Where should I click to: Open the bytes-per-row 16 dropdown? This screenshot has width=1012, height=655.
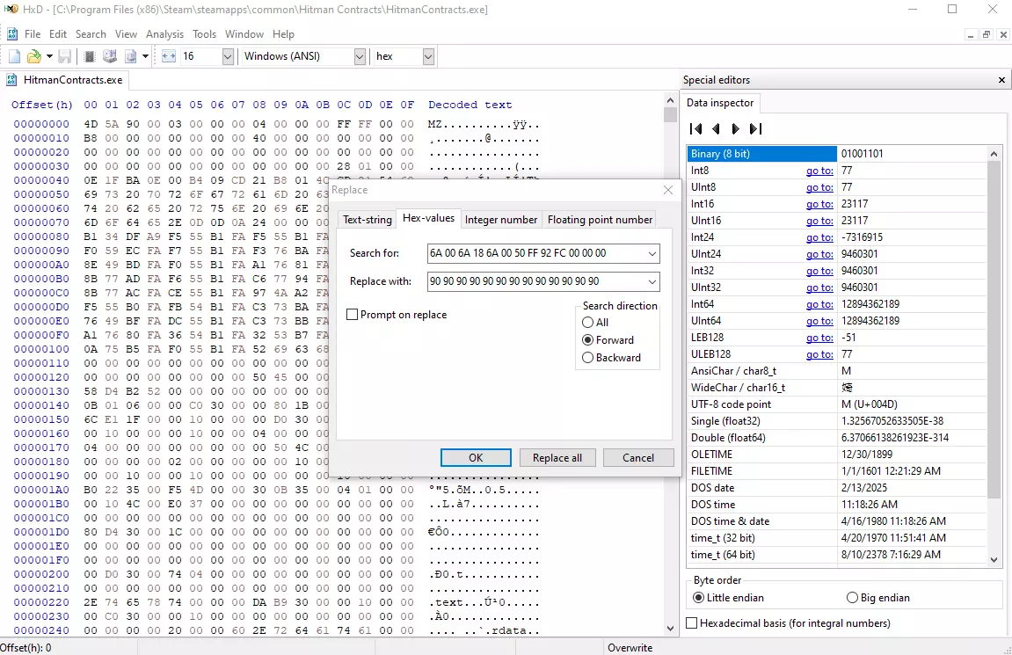(x=228, y=56)
